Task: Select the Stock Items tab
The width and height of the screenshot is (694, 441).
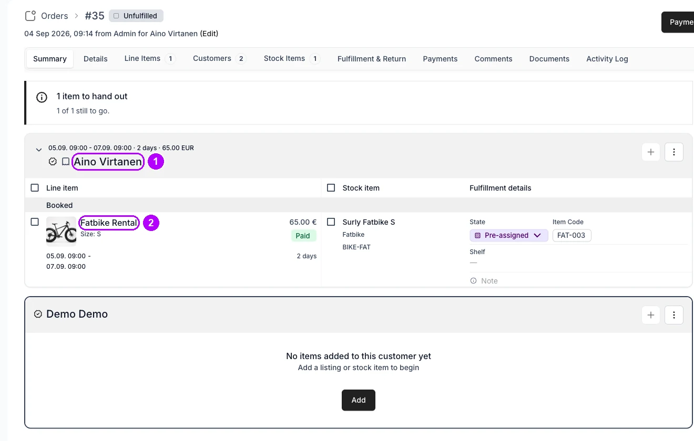Action: pyautogui.click(x=292, y=59)
